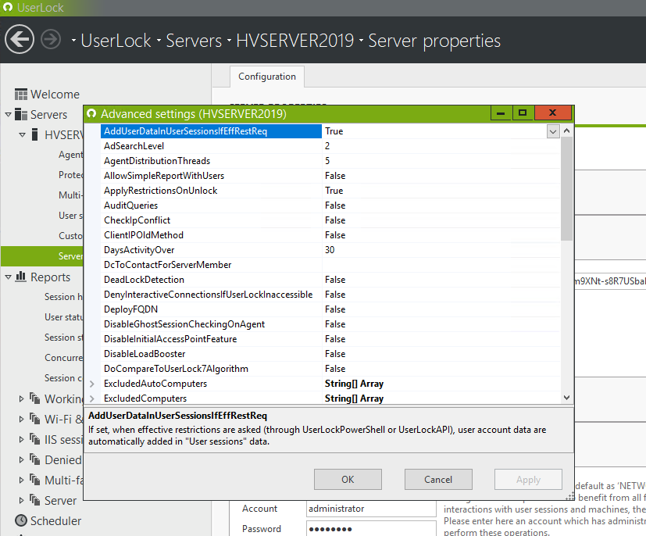Select the ClientIPOldMethod property
646x536 pixels.
(330, 235)
